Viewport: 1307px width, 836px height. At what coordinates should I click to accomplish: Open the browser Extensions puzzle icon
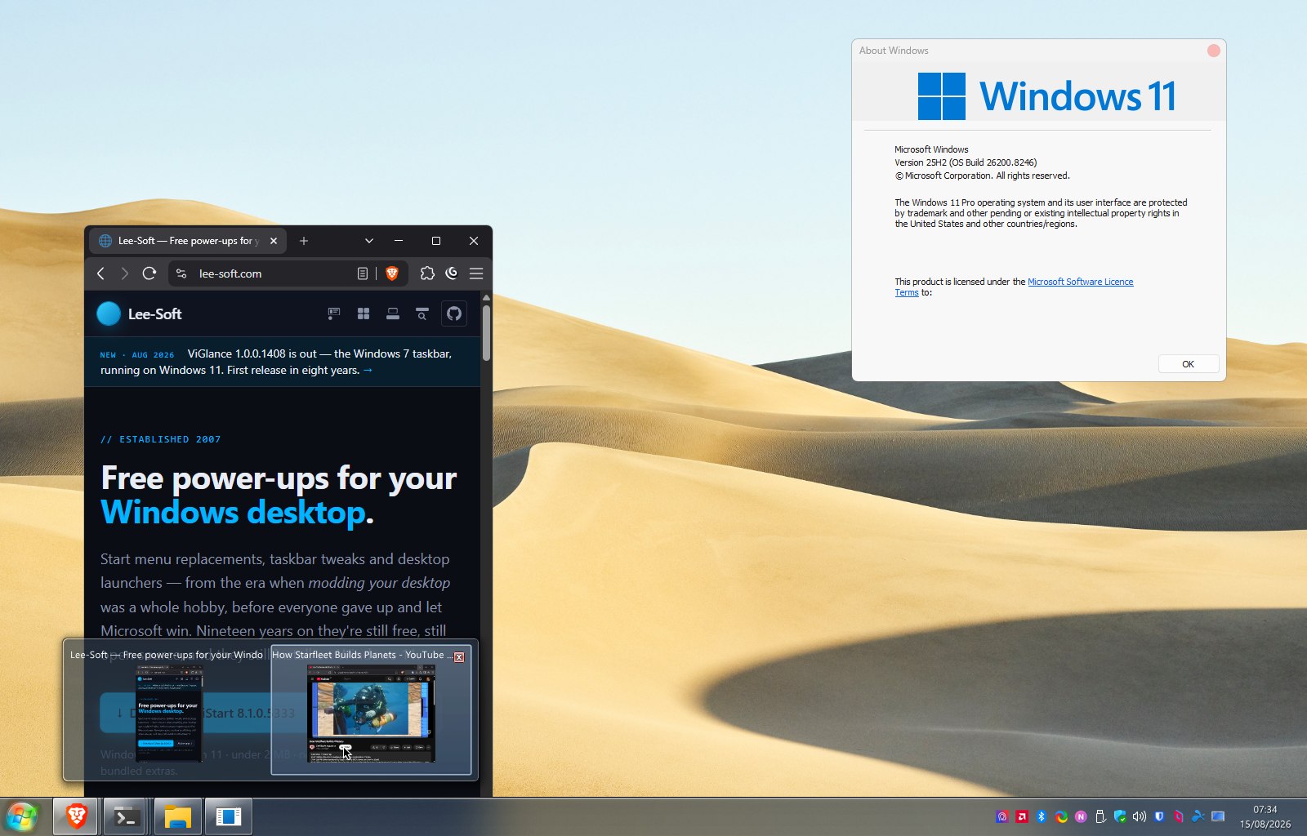click(427, 273)
